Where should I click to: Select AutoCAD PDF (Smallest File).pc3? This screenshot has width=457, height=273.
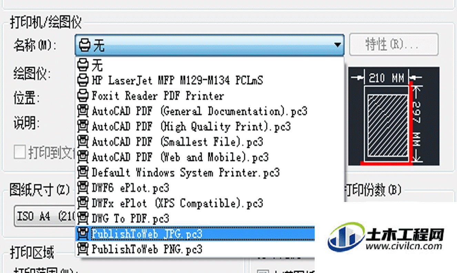click(x=210, y=142)
